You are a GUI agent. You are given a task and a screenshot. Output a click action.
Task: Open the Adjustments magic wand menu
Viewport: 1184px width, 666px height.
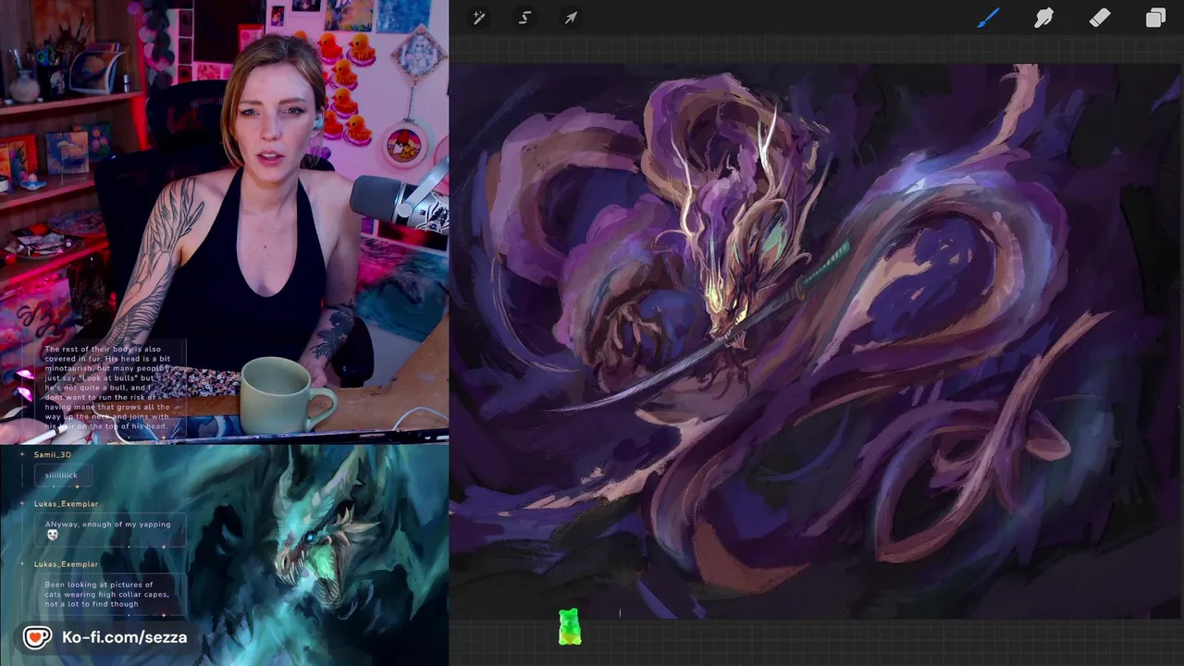[479, 18]
